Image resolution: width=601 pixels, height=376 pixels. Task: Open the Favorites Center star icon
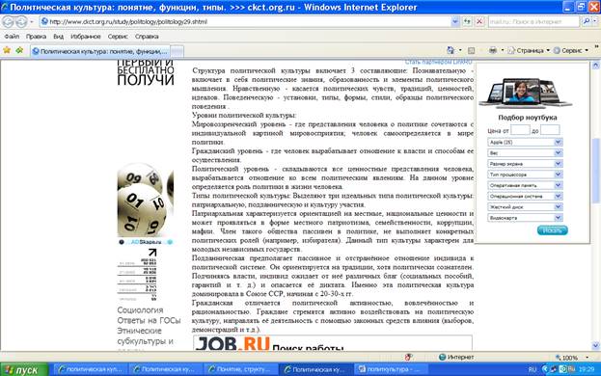(x=7, y=50)
